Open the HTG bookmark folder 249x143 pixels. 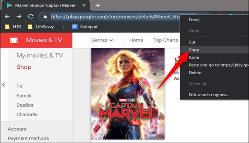(13, 27)
